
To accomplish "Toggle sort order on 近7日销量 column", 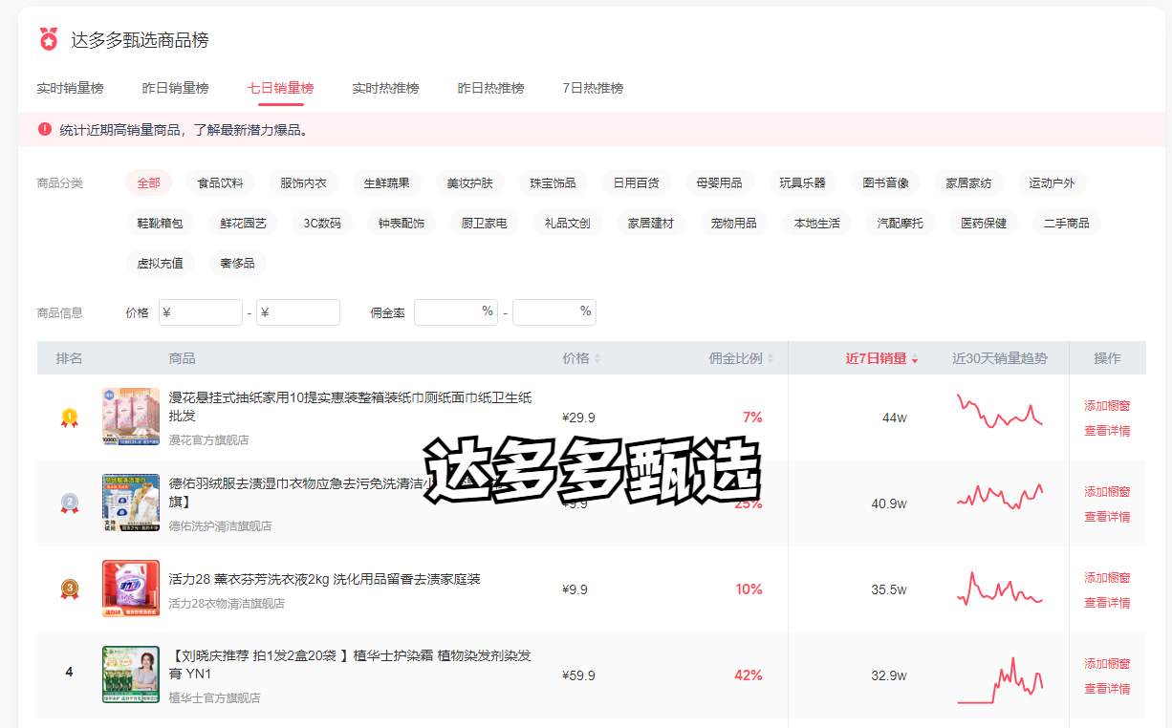I will (x=881, y=358).
